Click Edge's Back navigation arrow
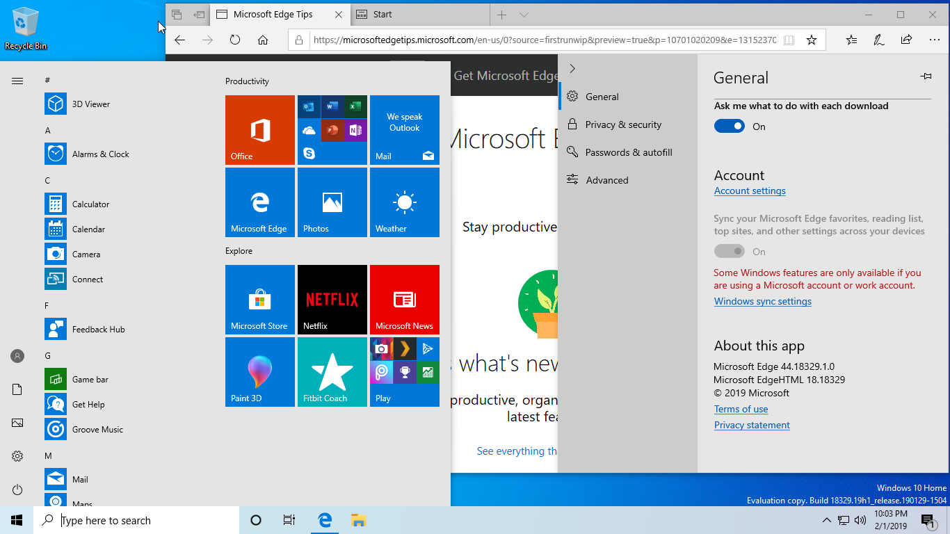This screenshot has height=534, width=950. tap(179, 40)
